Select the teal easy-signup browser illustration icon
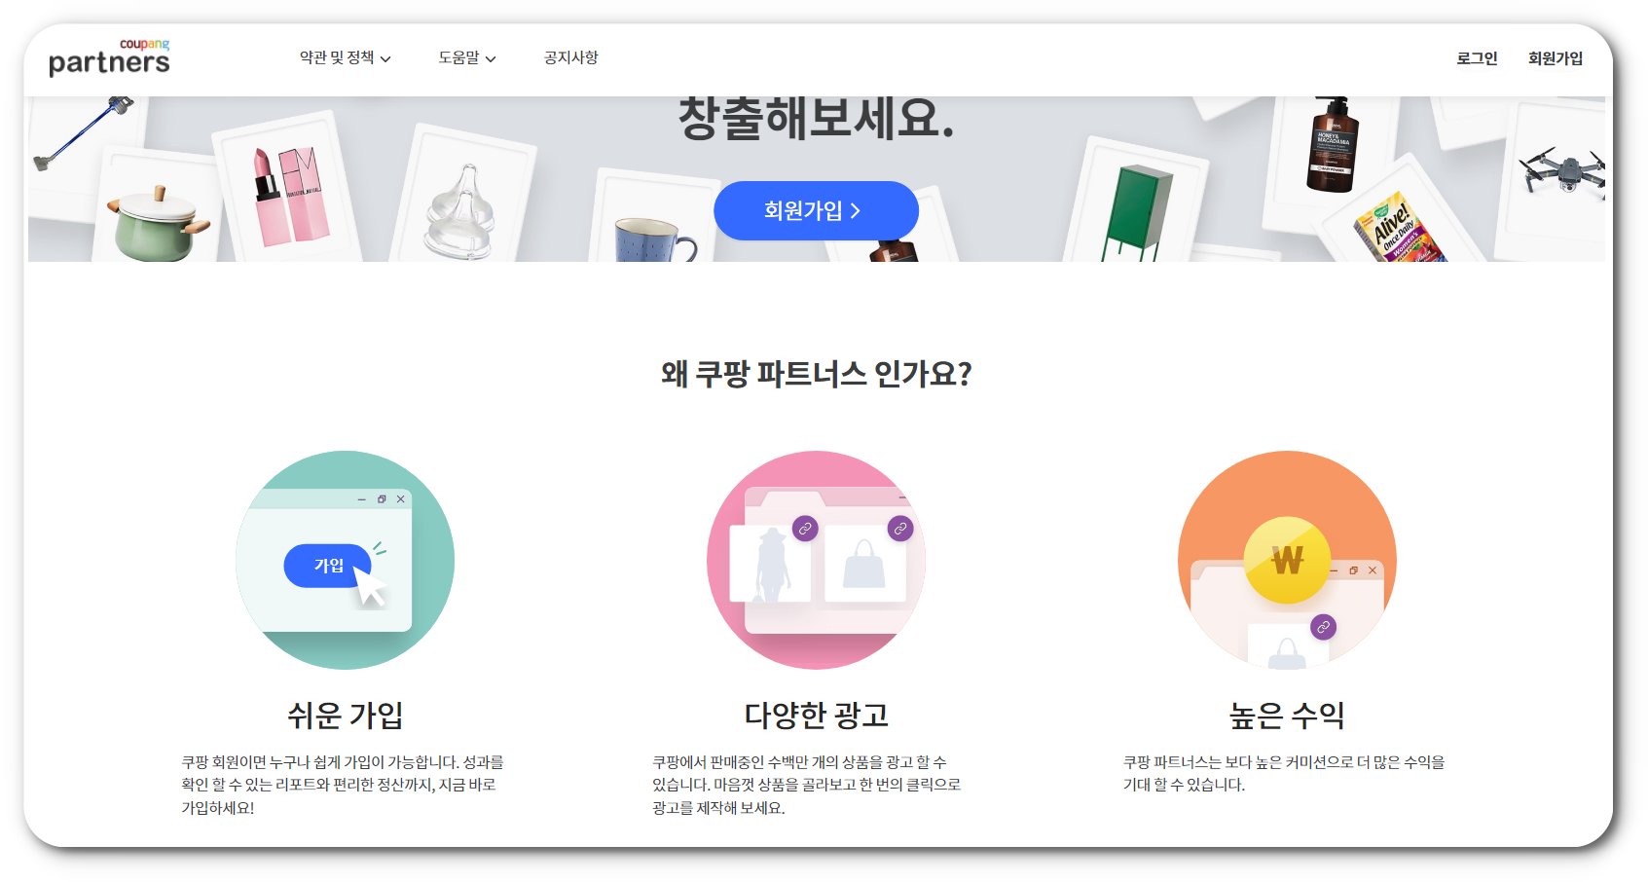This screenshot has height=882, width=1648. [345, 560]
